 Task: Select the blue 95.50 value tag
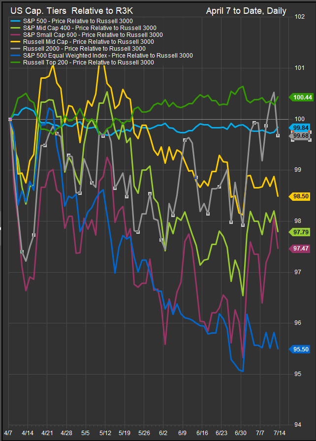pos(301,349)
